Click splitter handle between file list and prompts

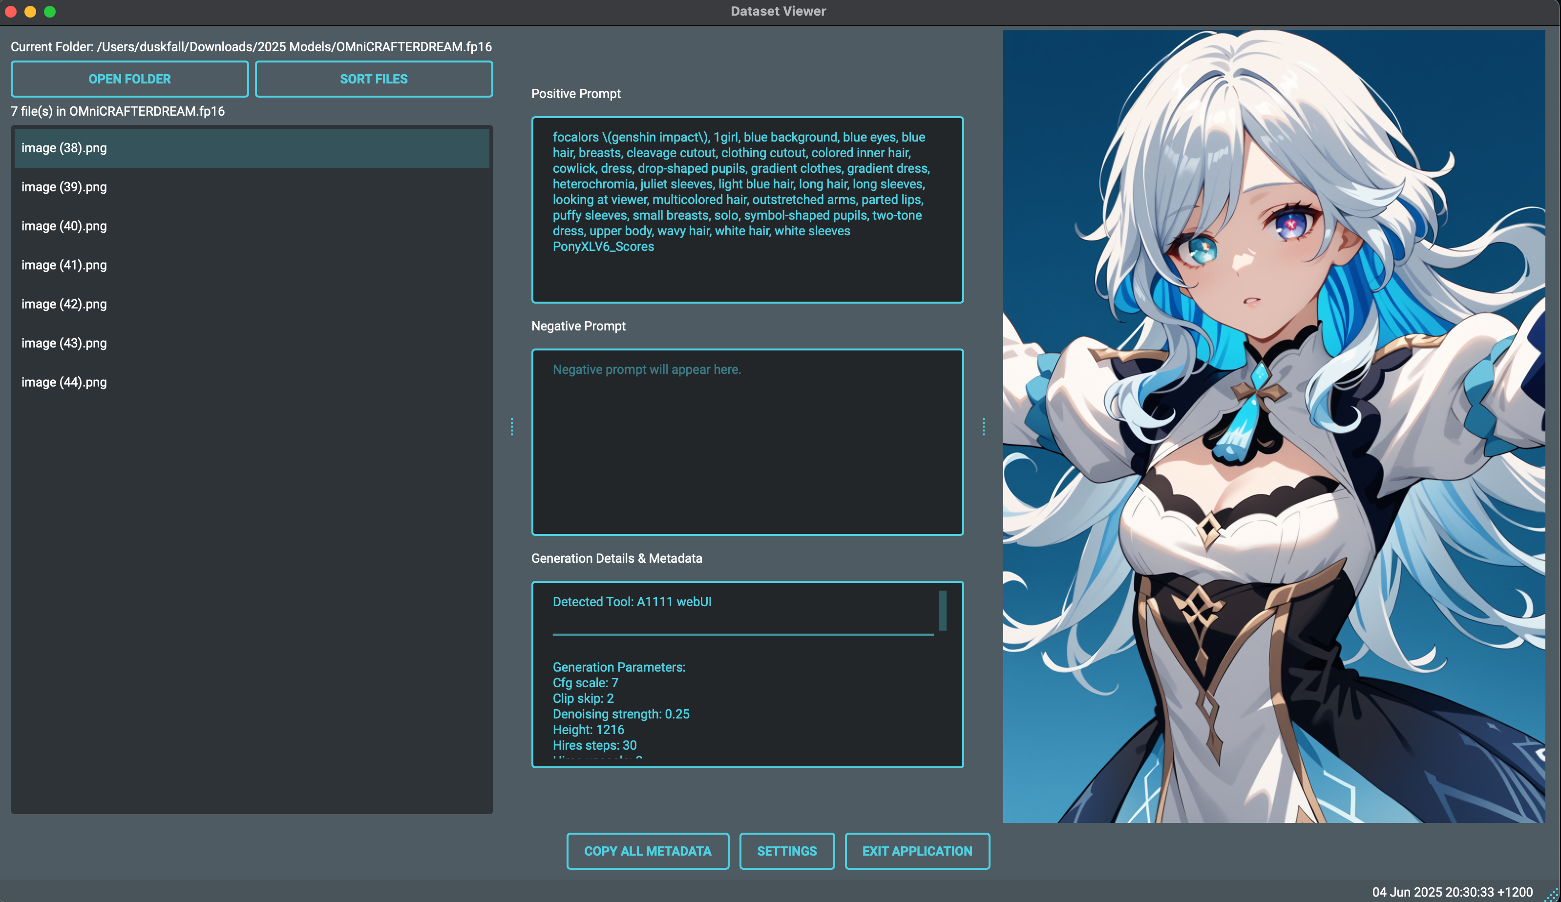click(512, 426)
